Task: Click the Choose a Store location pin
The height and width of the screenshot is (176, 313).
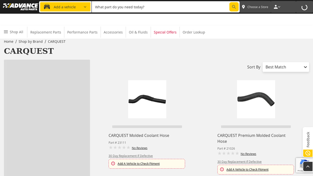Action: 243,7
